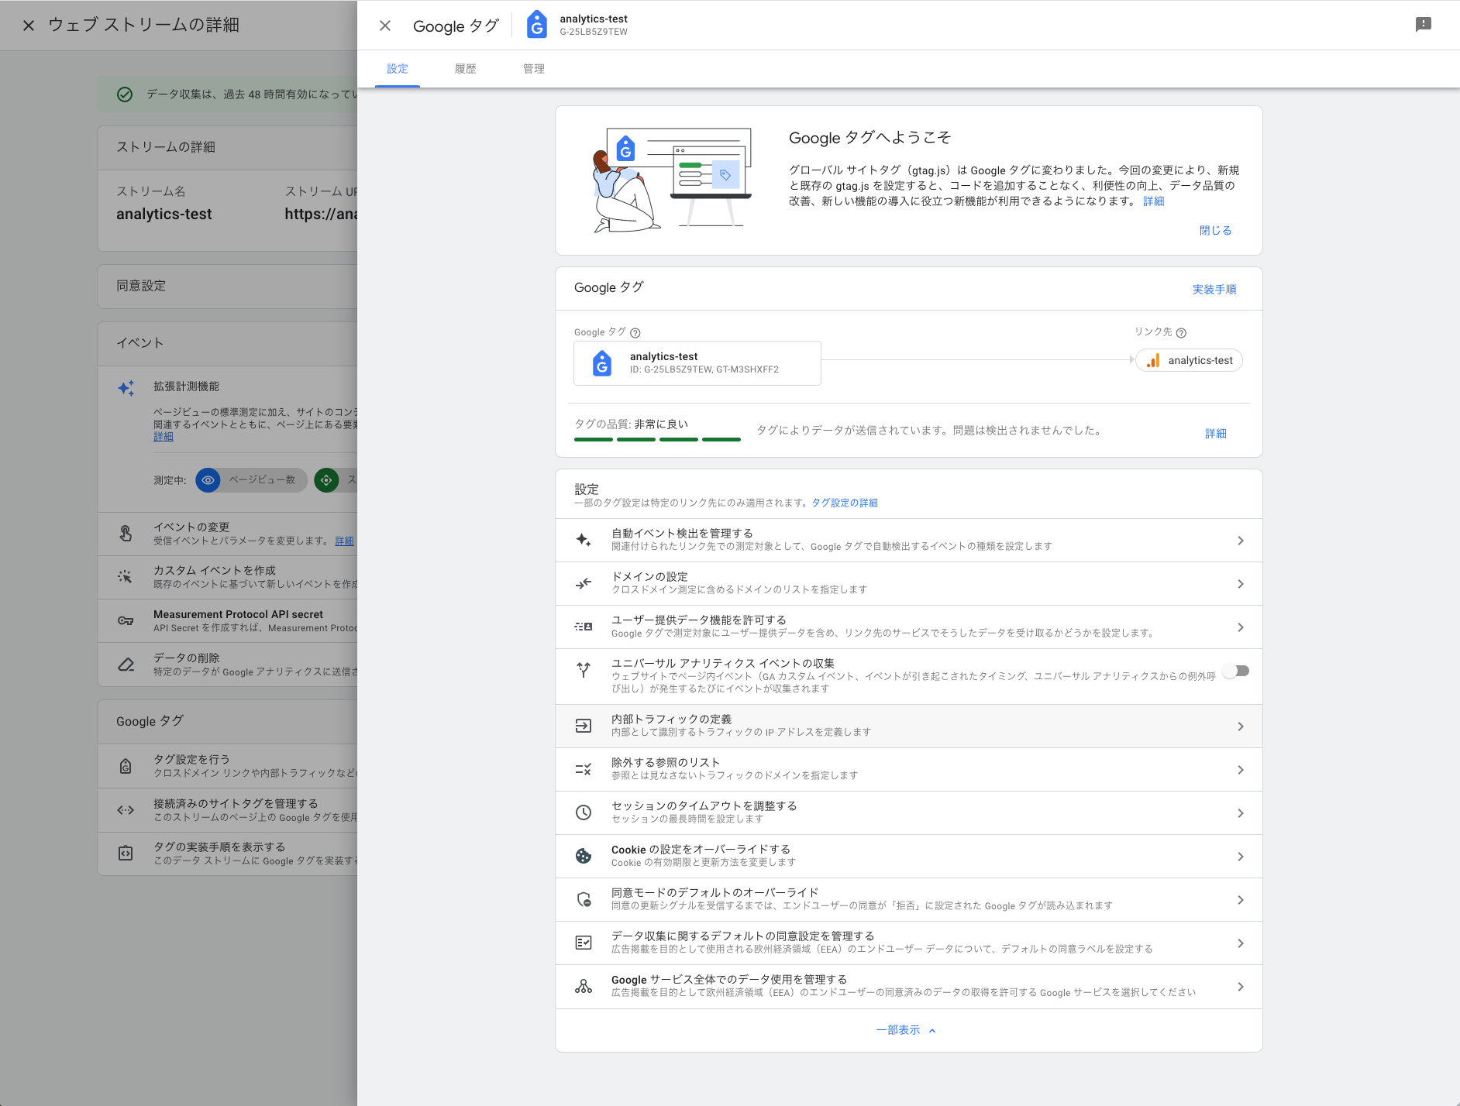This screenshot has height=1106, width=1460.
Task: Open the 実装手順 link
Action: (1214, 289)
